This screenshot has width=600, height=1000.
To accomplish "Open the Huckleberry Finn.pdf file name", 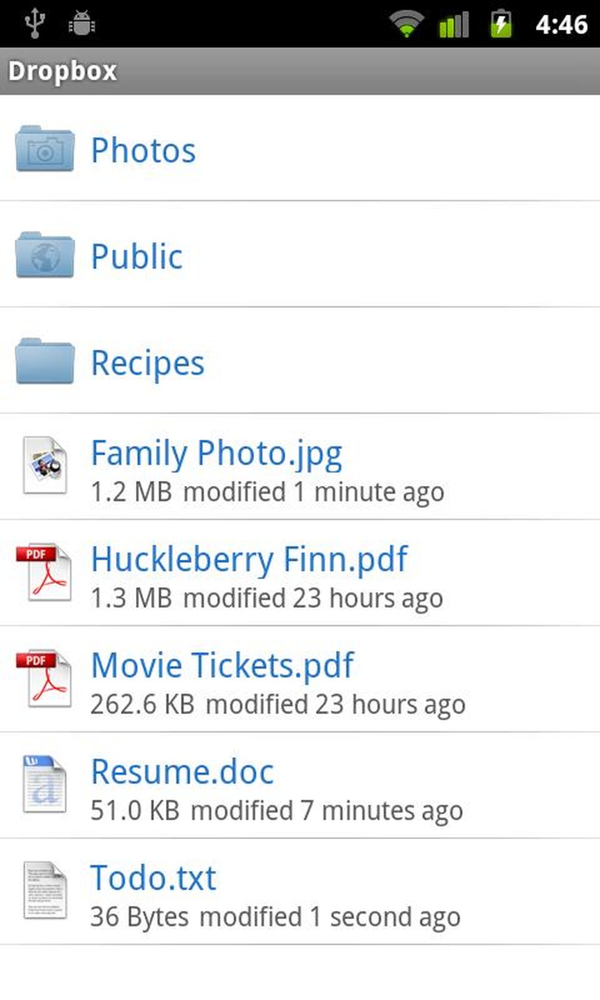I will (x=249, y=559).
